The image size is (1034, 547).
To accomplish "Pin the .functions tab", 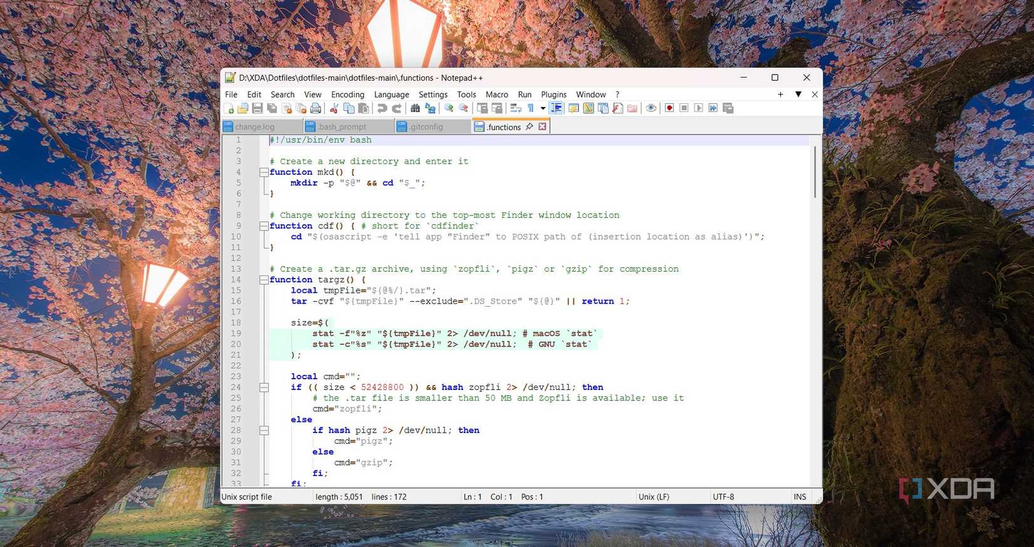I will click(x=530, y=126).
